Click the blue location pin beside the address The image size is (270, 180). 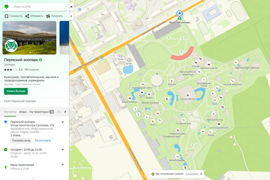coord(6,122)
